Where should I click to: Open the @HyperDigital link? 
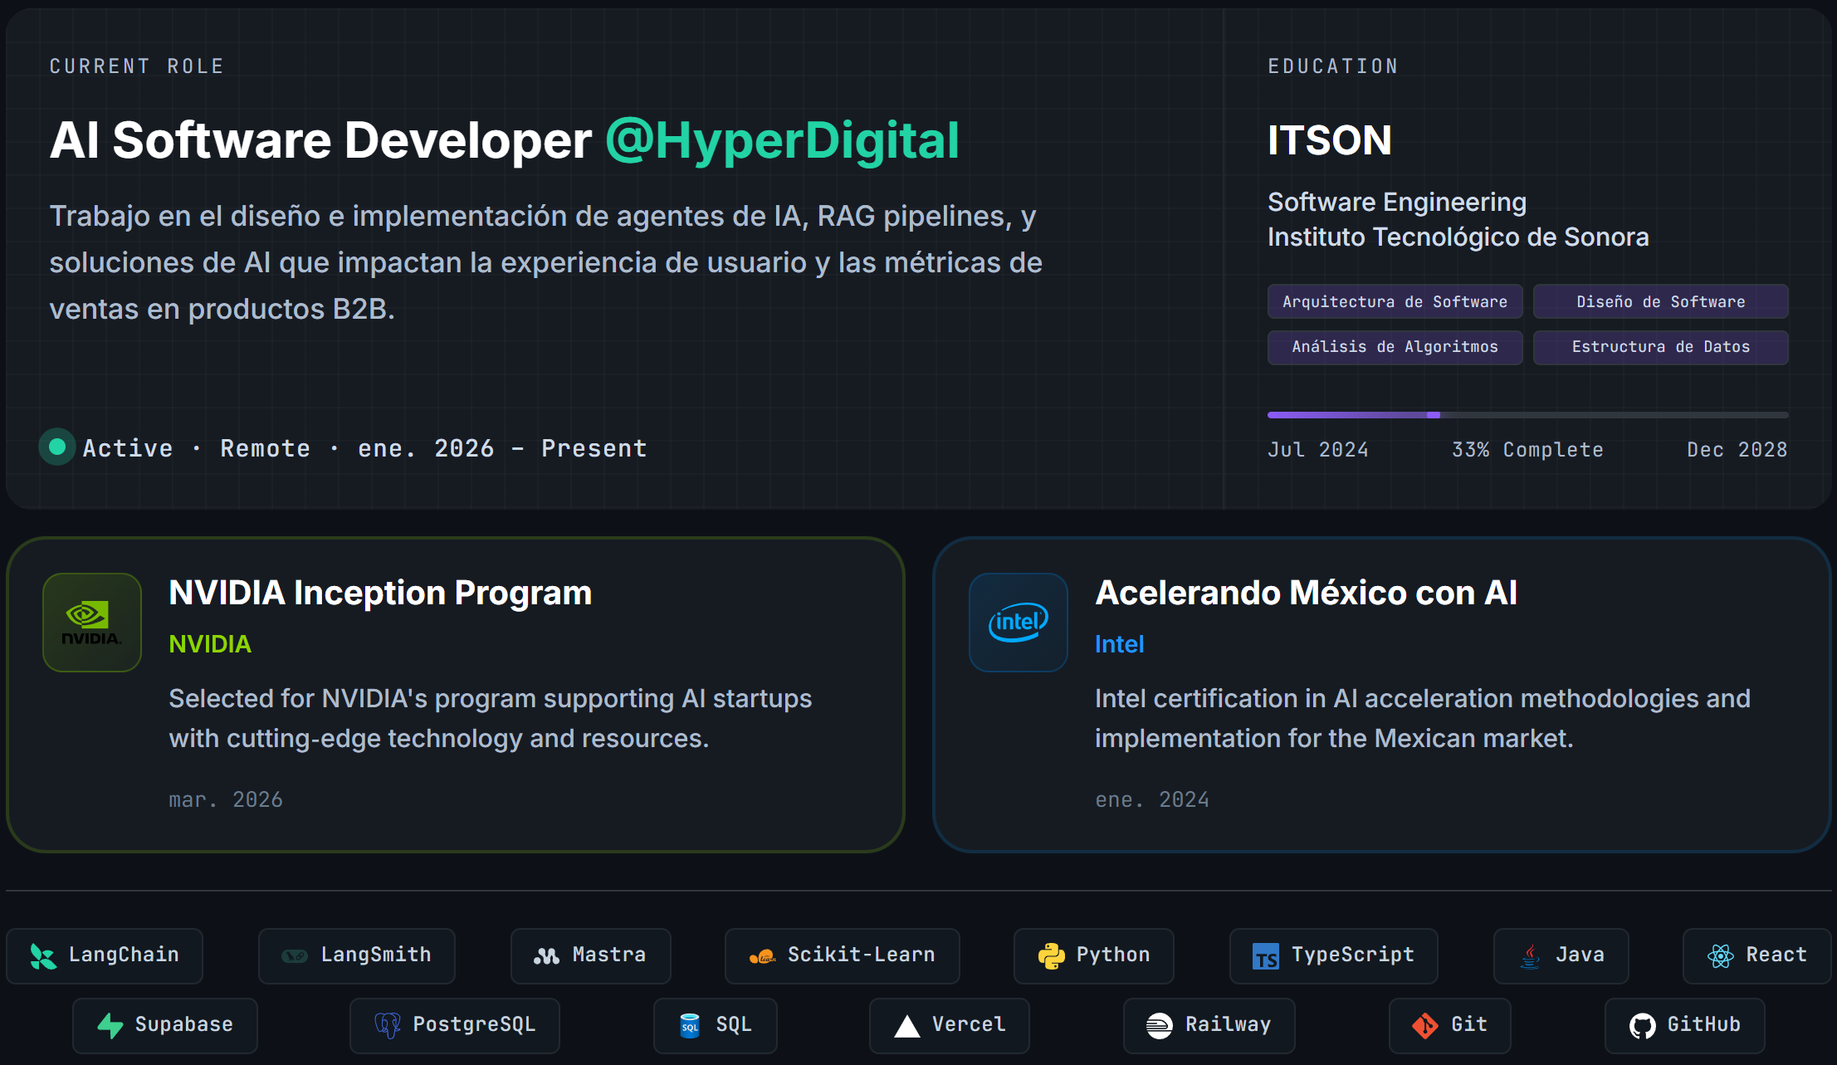[x=782, y=140]
